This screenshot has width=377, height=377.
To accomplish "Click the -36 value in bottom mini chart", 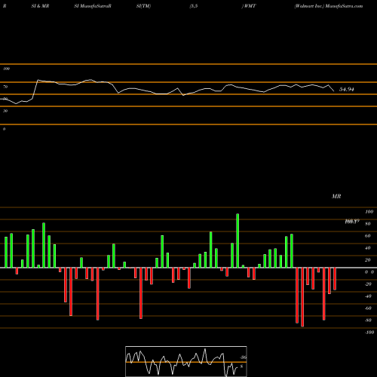I will [x=243, y=357].
